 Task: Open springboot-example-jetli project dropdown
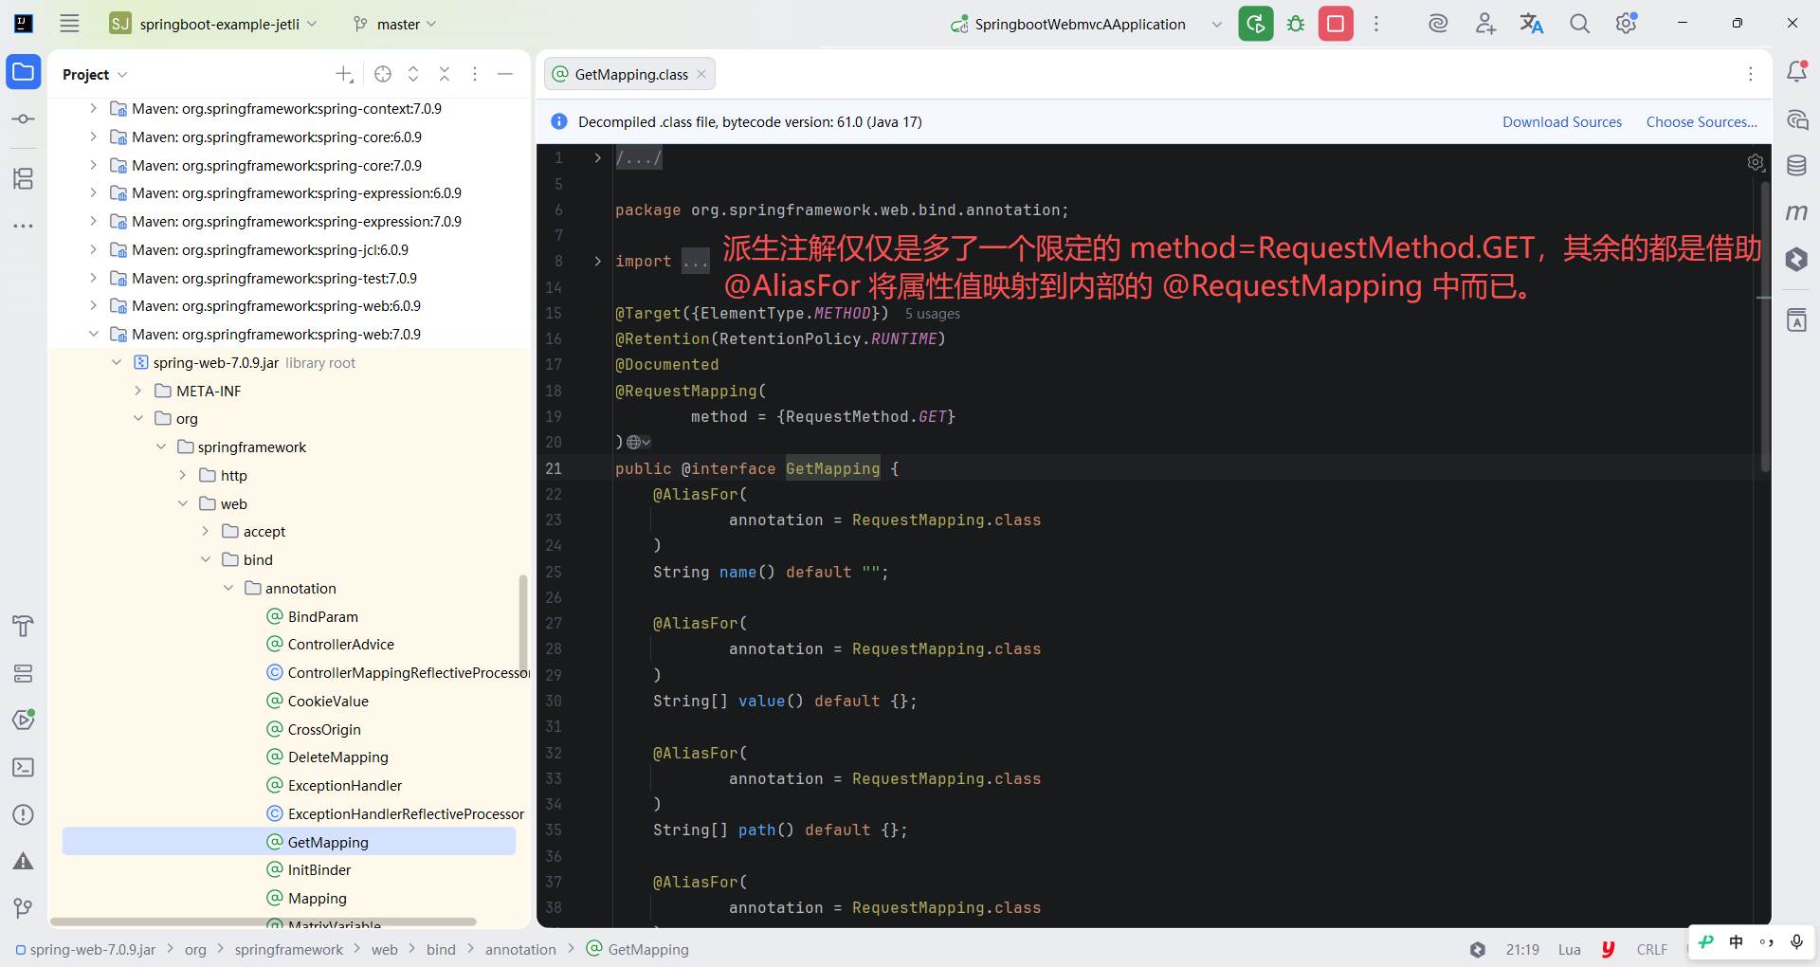214,24
